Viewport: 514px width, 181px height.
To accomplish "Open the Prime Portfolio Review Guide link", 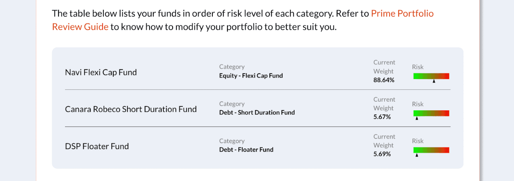I will 402,14.
